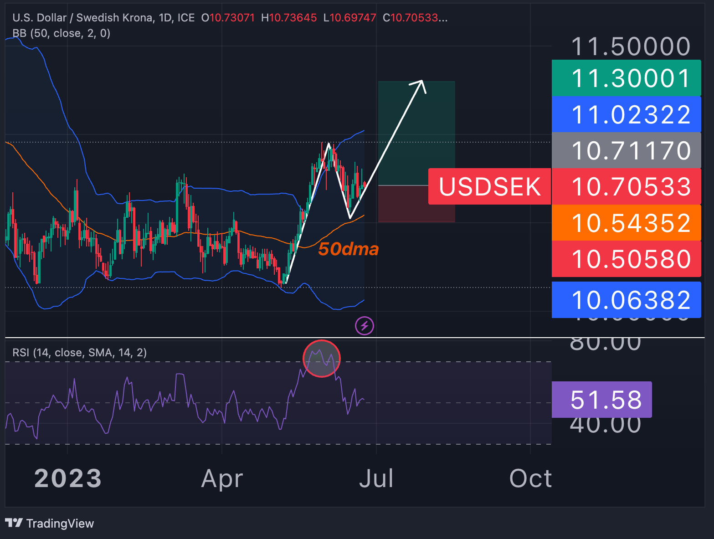714x539 pixels.
Task: Click the red USDSEK symbol flag
Action: click(x=489, y=186)
